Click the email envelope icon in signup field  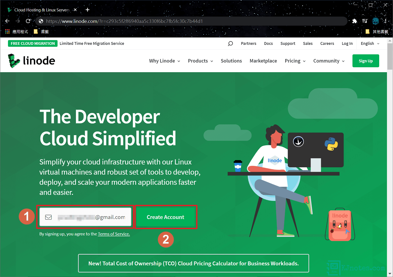pos(48,217)
